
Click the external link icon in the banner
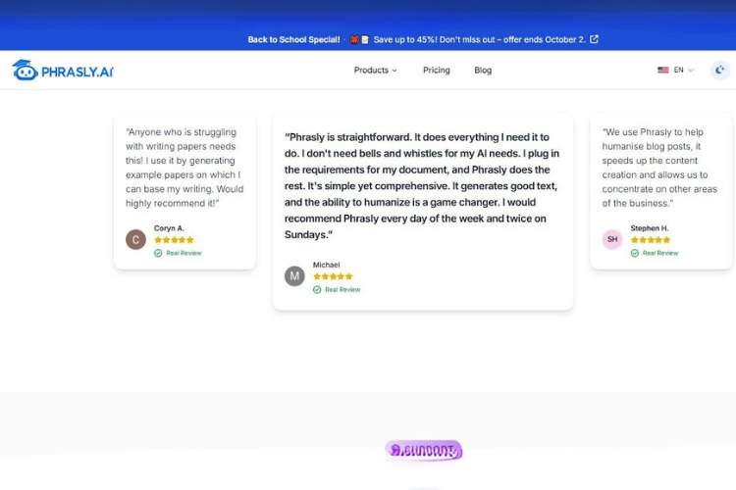(594, 39)
